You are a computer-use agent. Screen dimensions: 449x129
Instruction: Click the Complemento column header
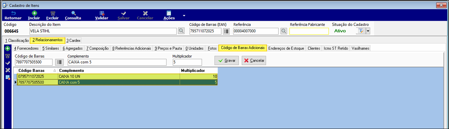coord(119,70)
